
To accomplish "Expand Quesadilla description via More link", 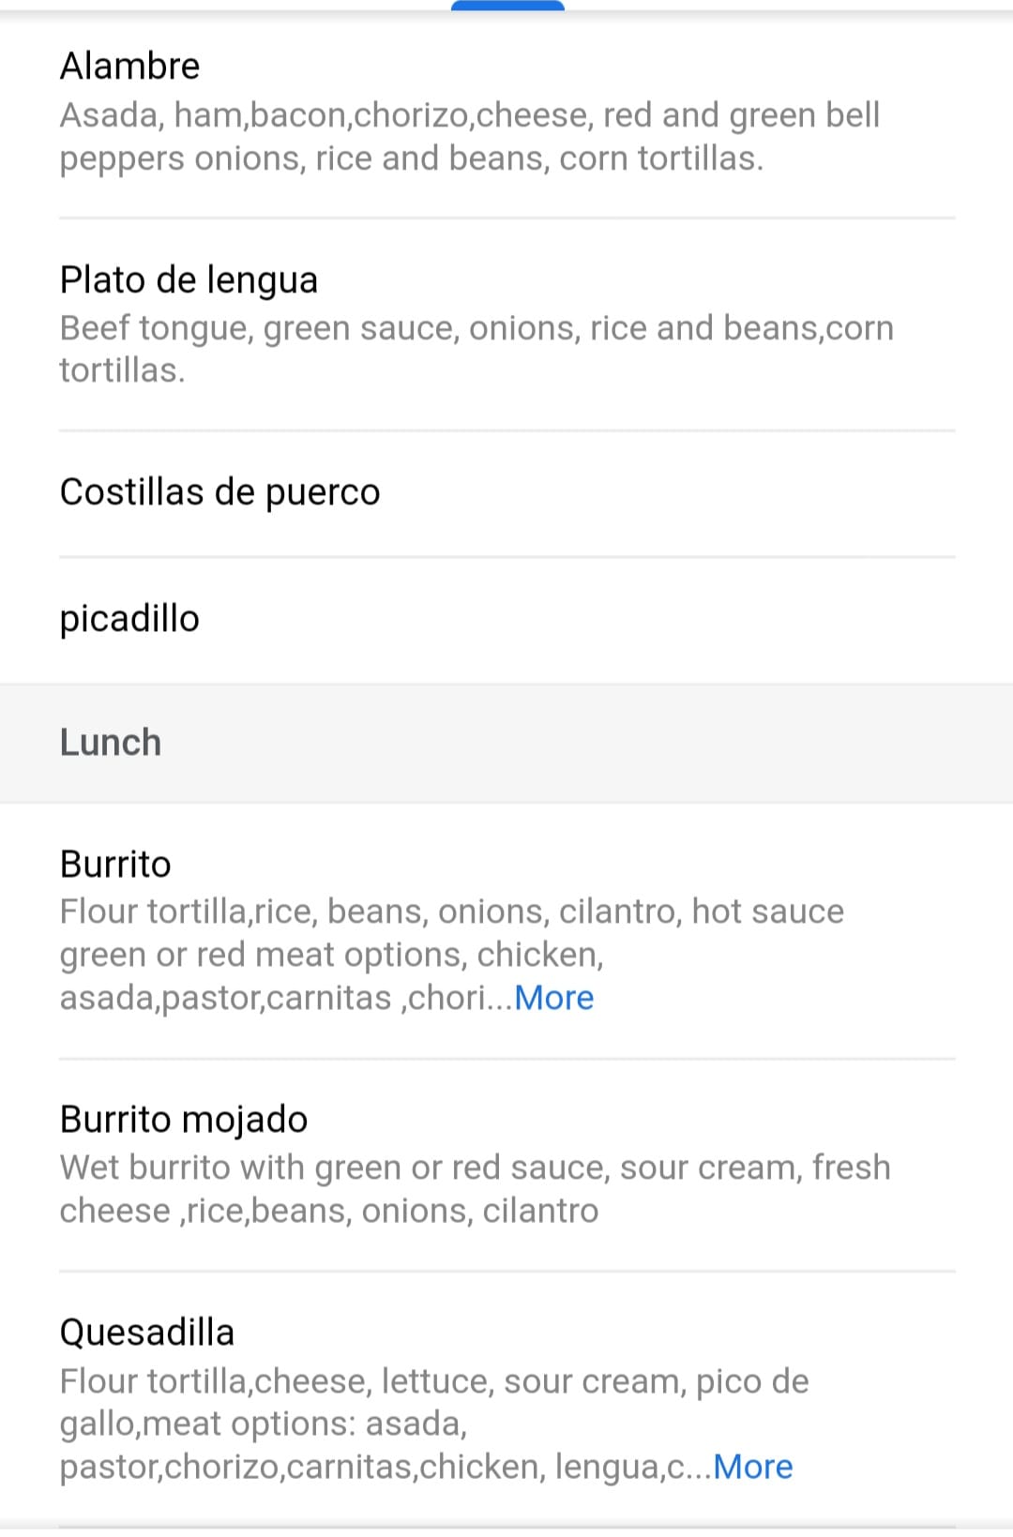I will 753,1467.
